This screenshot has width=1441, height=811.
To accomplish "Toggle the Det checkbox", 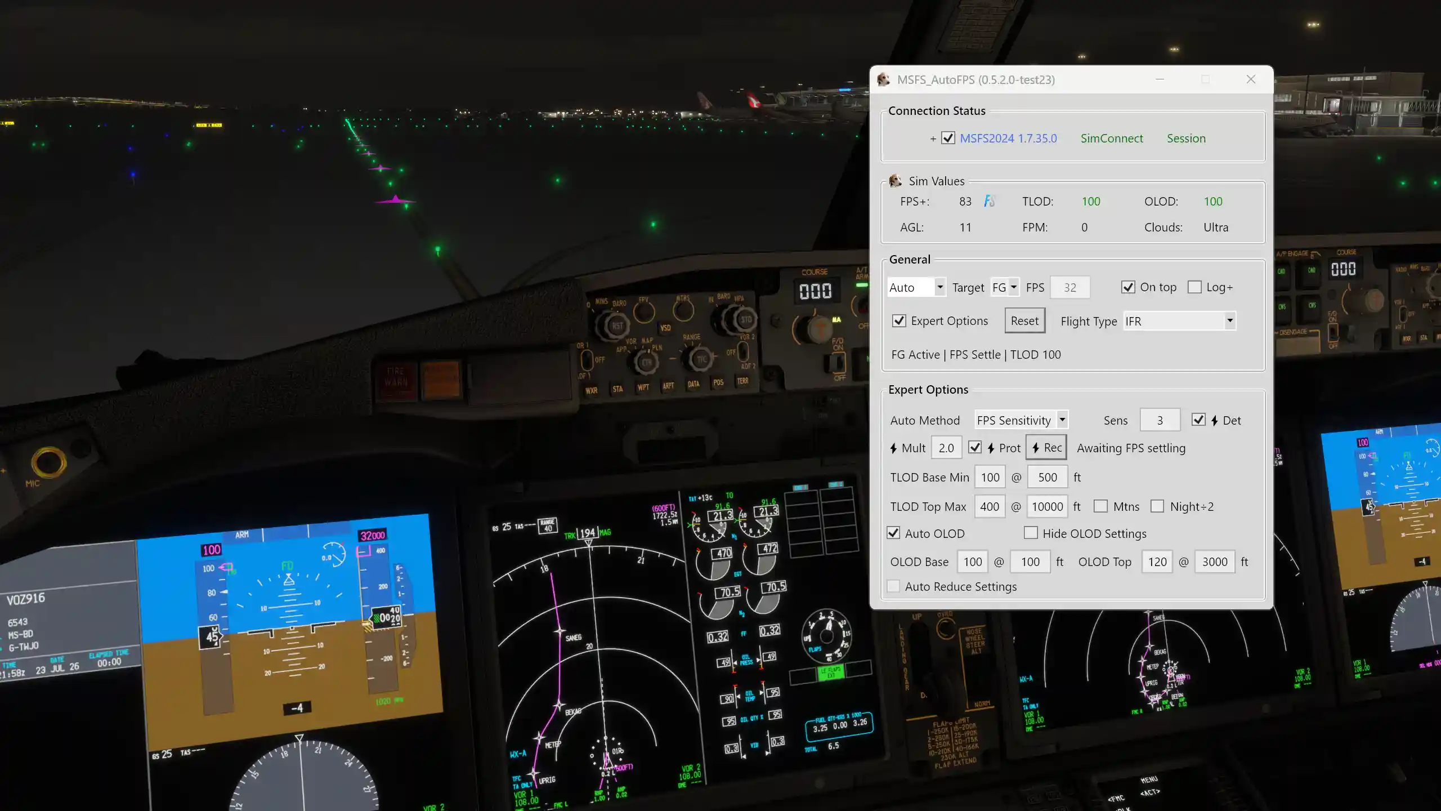I will click(x=1198, y=420).
